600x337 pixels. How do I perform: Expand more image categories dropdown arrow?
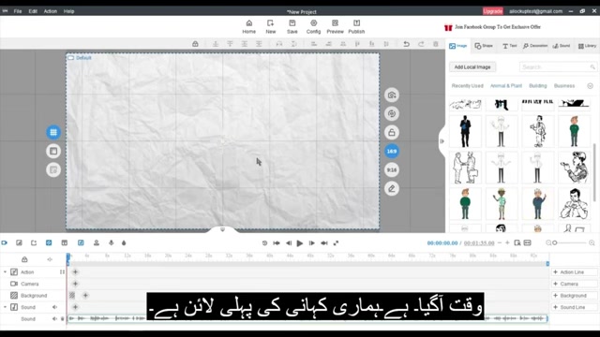tap(590, 86)
